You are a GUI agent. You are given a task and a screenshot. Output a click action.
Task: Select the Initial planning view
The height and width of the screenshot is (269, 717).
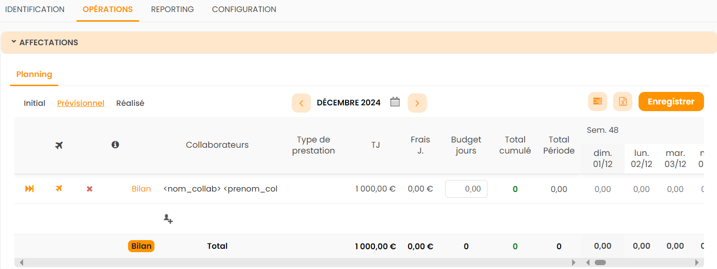pyautogui.click(x=35, y=103)
